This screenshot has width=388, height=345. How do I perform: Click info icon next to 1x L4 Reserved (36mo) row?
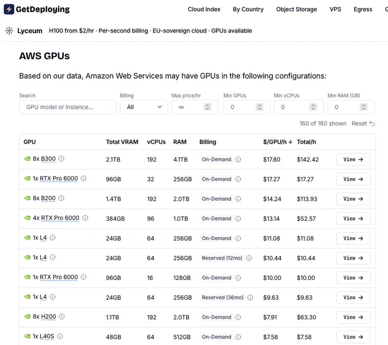tap(52, 297)
